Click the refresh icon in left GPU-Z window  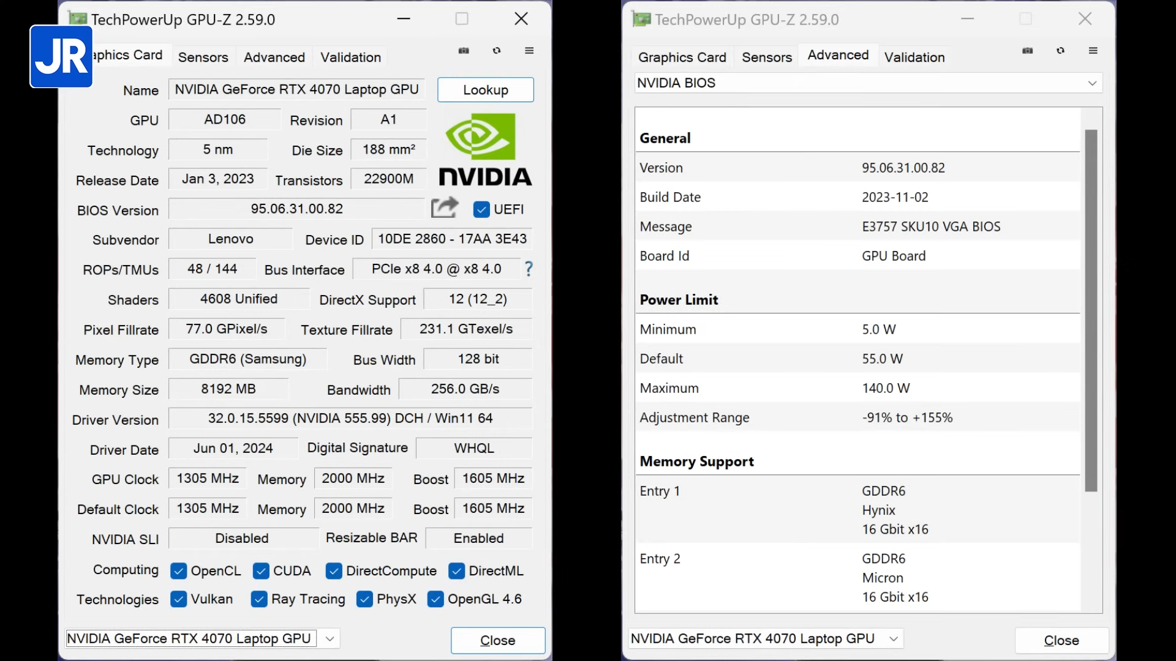tap(497, 51)
